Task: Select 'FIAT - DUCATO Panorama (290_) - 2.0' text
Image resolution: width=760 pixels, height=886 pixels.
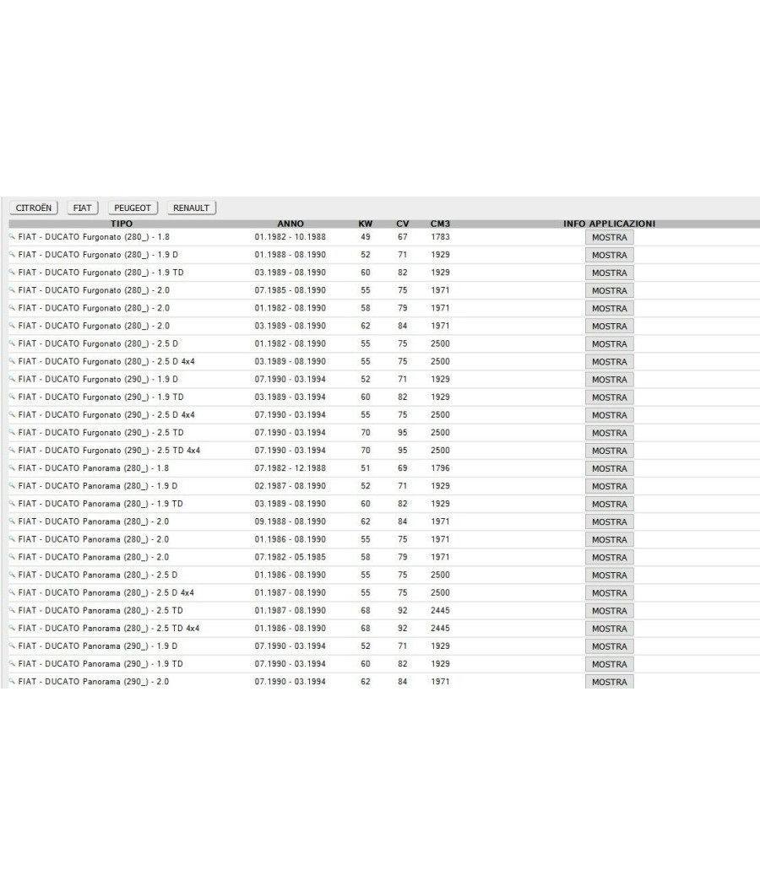Action: (x=93, y=682)
